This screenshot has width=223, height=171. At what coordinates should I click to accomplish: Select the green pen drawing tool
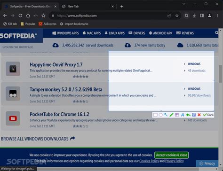pos(171,115)
